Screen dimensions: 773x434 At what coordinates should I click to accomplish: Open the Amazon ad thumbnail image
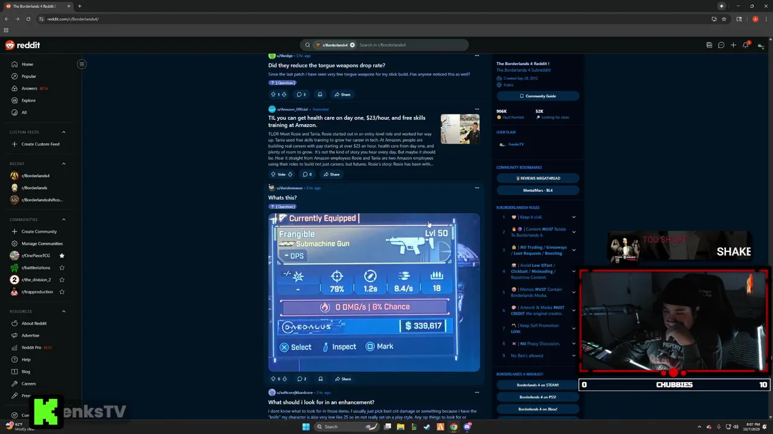click(x=460, y=129)
